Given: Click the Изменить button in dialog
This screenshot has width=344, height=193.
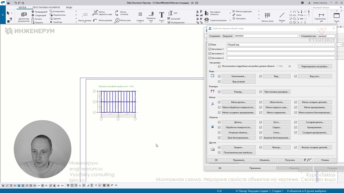Looking at the screenshot, I should [264, 160].
